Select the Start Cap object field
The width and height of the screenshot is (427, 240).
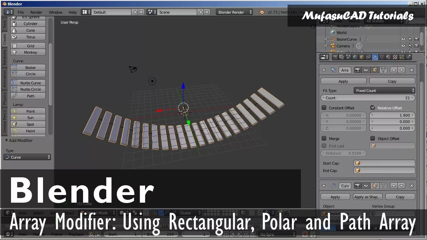coord(384,163)
